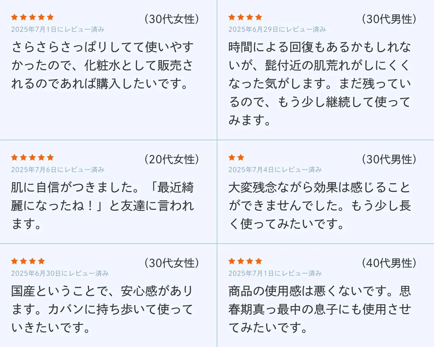434x347 pixels.
Task: Select the four-star rating on the 40代男性 review
Action: [x=245, y=261]
